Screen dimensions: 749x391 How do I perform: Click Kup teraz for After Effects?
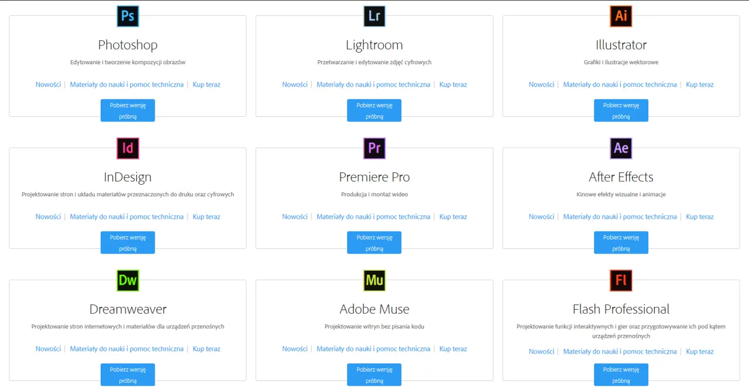point(700,217)
